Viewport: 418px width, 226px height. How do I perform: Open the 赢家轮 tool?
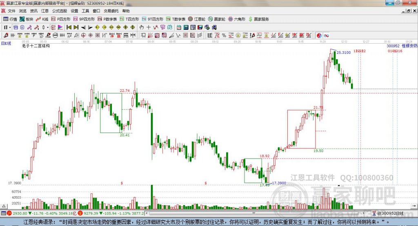tap(217, 19)
